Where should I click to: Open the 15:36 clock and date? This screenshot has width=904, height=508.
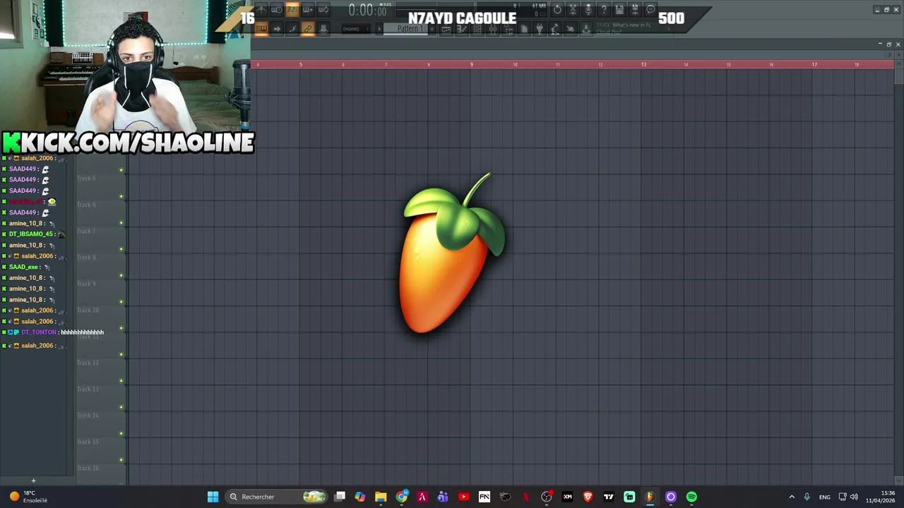click(881, 497)
